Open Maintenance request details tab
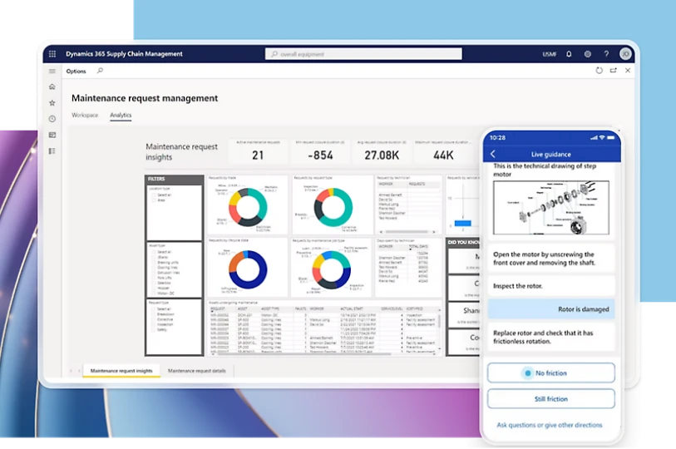Viewport: 676px width, 449px height. 198,370
